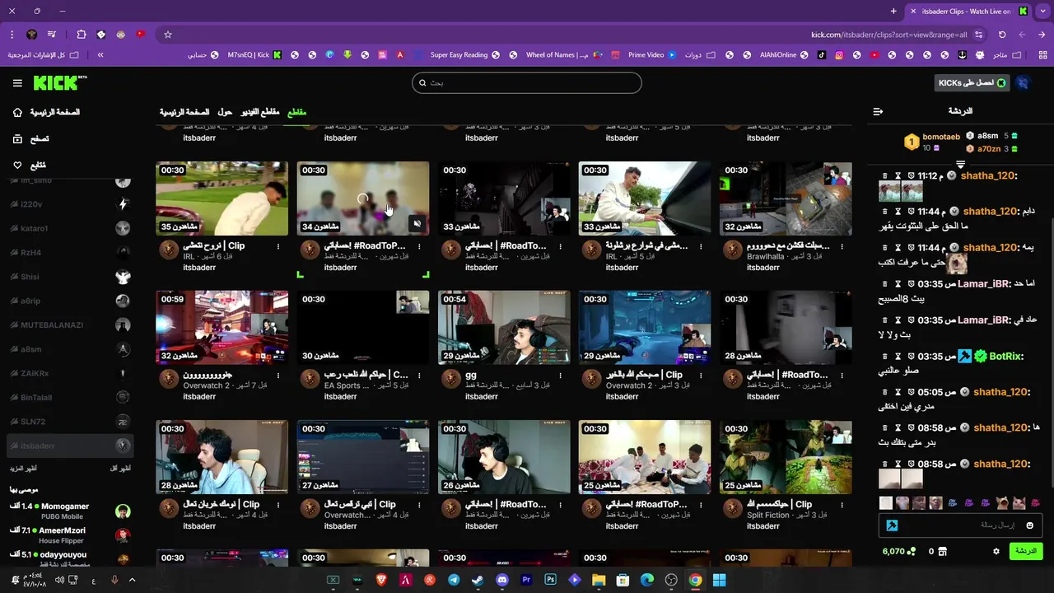The height and width of the screenshot is (593, 1054).
Task: Switch to the حول (About) tab
Action: 225,112
